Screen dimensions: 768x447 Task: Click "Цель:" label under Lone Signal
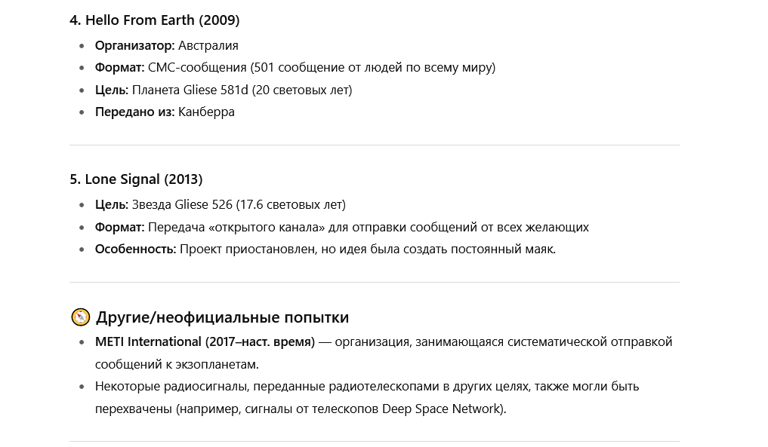coord(112,204)
